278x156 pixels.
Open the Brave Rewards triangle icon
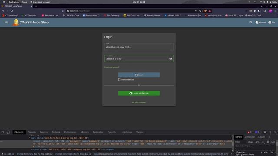pos(210,11)
